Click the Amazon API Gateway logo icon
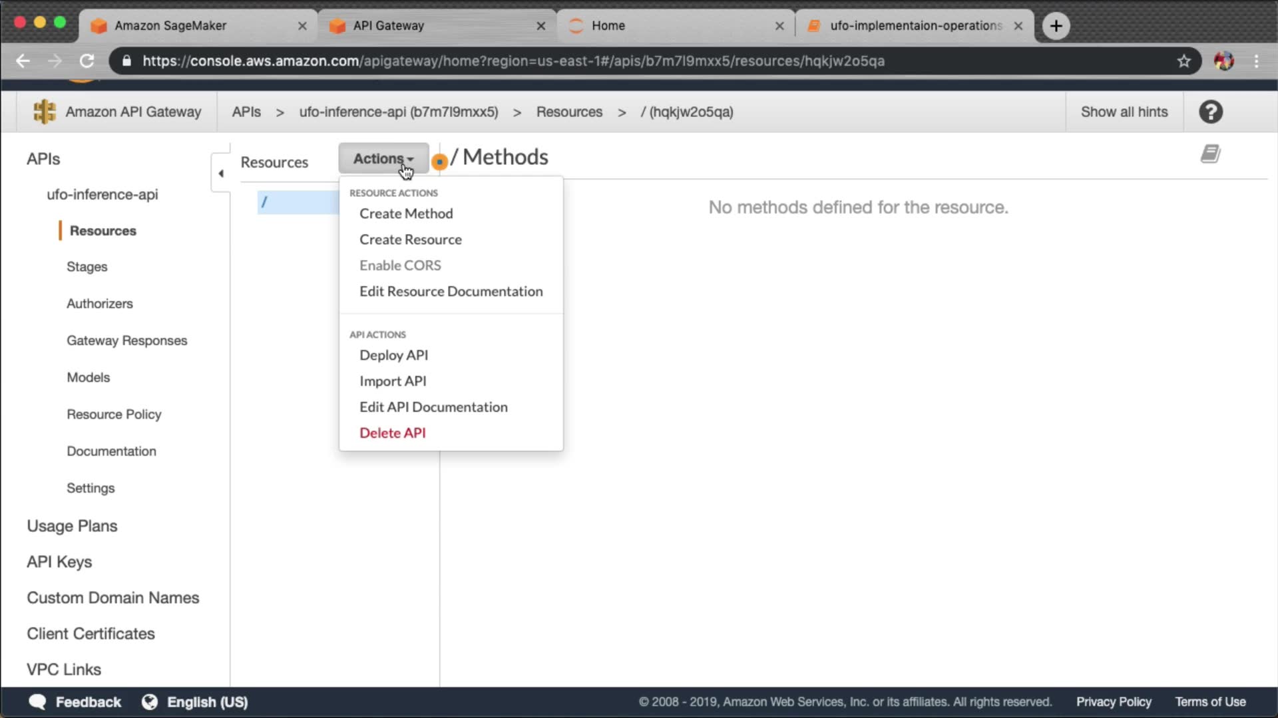Viewport: 1278px width, 718px height. 45,112
